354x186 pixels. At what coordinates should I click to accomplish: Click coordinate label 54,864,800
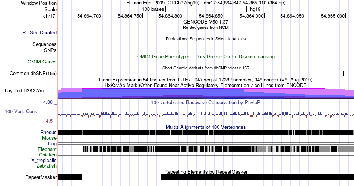coord(170,16)
